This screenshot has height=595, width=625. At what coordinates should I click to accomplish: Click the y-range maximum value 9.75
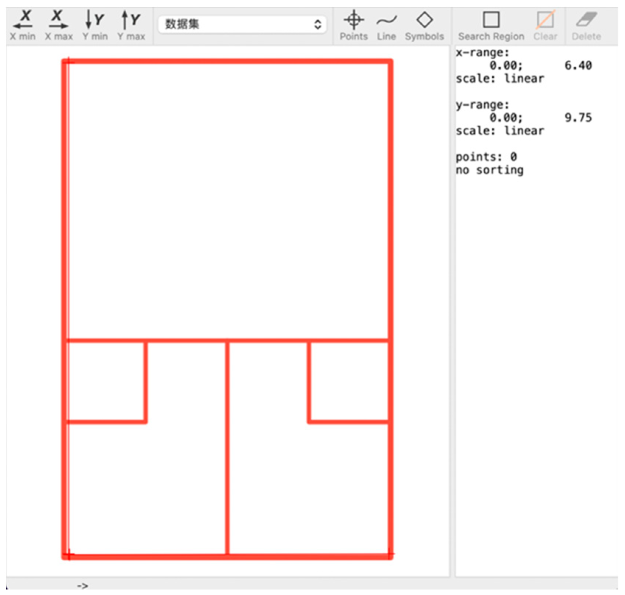click(x=578, y=118)
